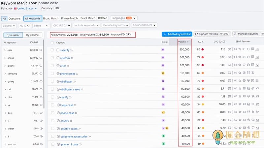This screenshot has height=148, width=264.
Task: Open the wildflower cases keyword link
Action: pos(70,89)
